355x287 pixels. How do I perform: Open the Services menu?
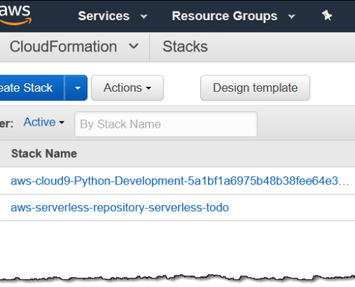113,17
